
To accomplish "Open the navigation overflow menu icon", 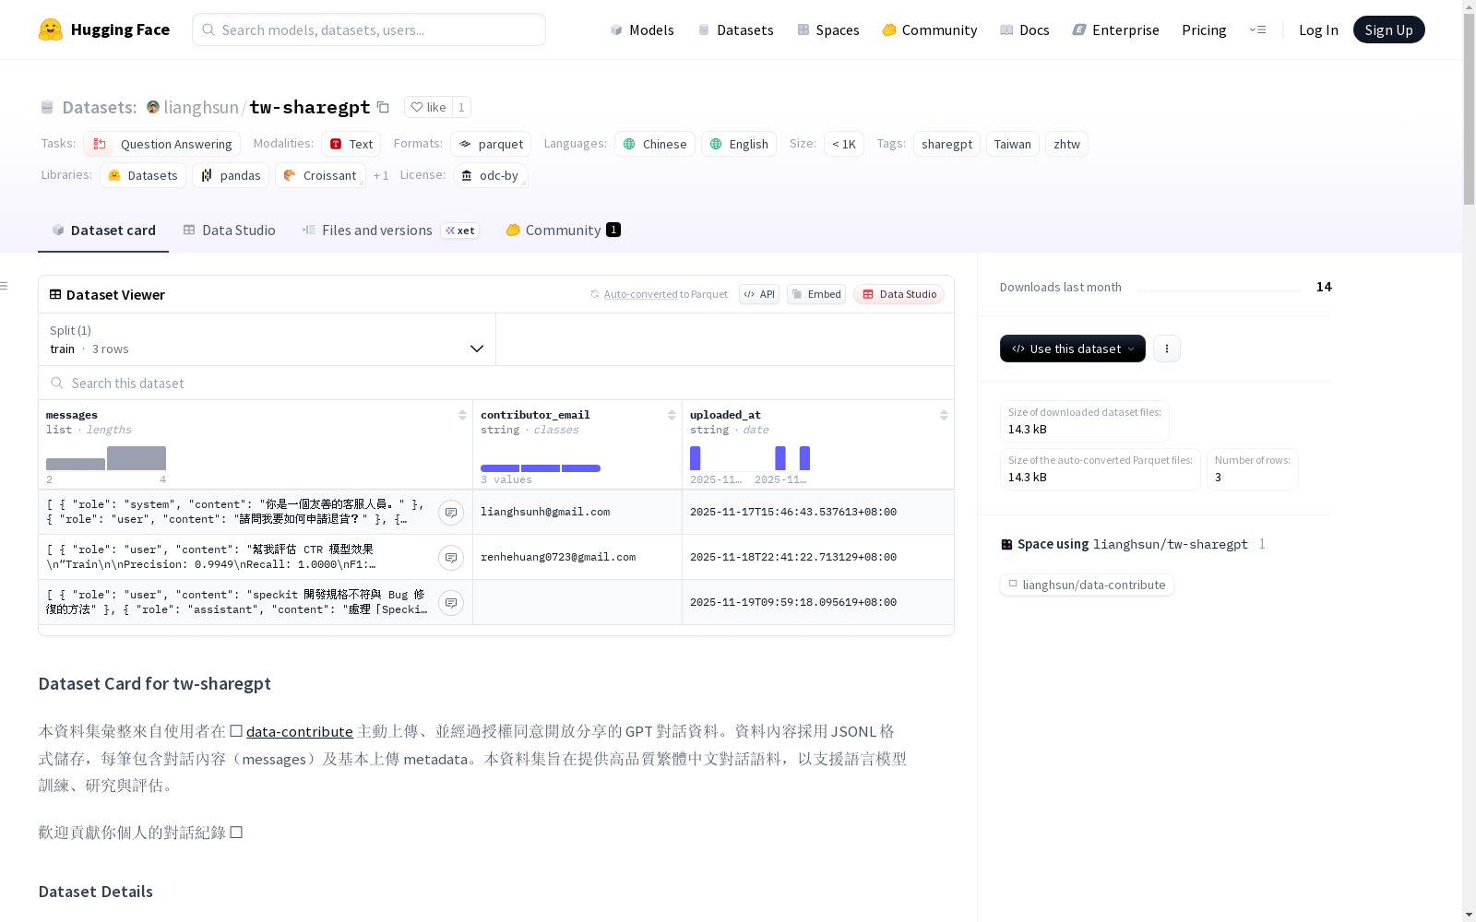I will (x=1257, y=30).
